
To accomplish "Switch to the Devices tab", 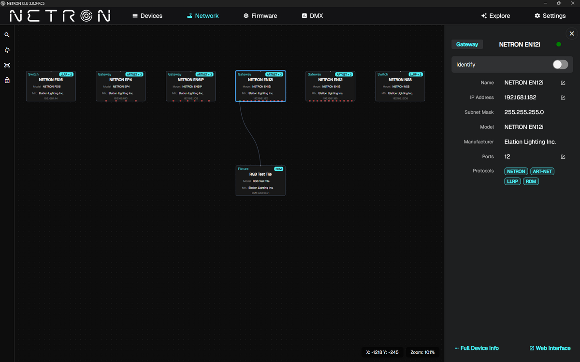I will click(147, 16).
